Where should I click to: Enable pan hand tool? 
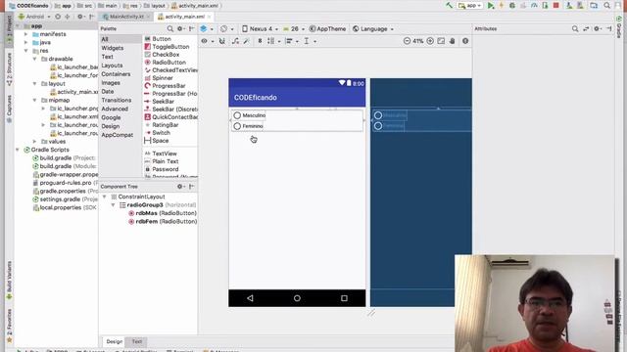pyautogui.click(x=453, y=41)
